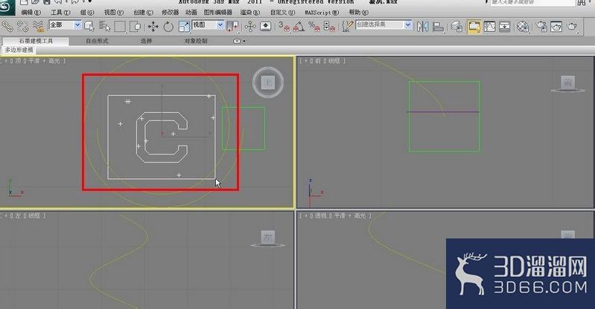Viewport: 595px width, 309px height.
Task: Enable the Select and Manipulate tool
Action: 250,26
